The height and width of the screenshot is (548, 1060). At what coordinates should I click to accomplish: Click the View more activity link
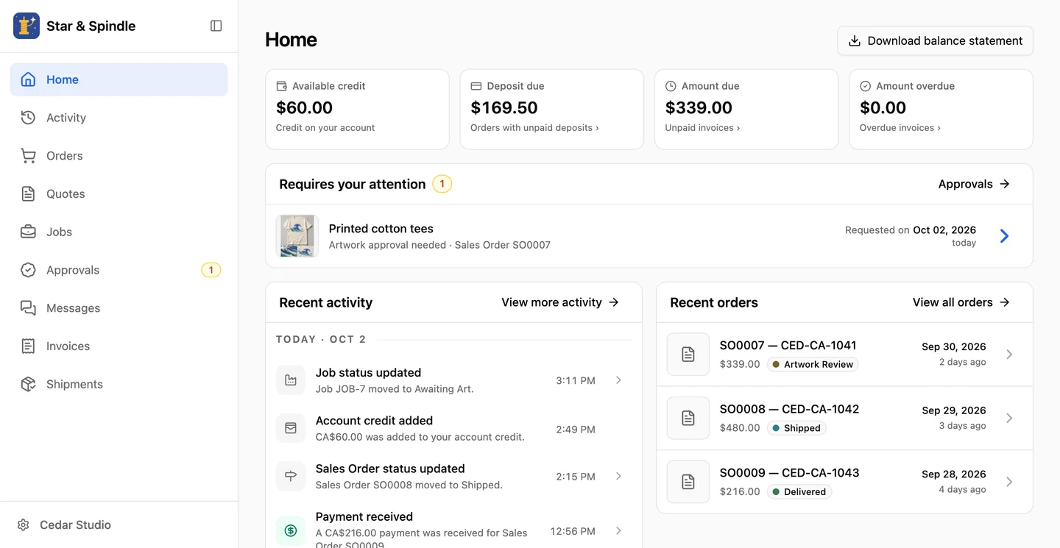tap(560, 302)
